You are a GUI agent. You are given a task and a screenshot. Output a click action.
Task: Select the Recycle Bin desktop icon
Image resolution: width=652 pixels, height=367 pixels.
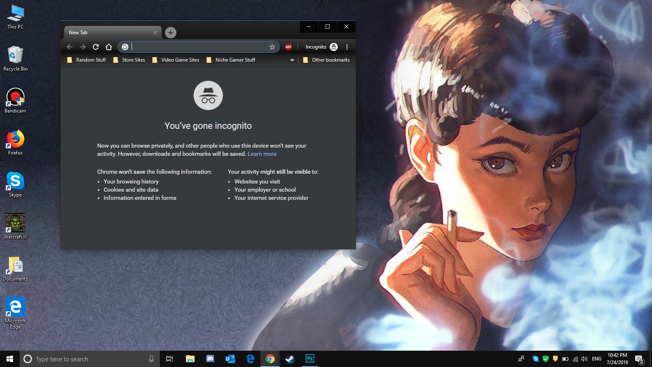15,58
